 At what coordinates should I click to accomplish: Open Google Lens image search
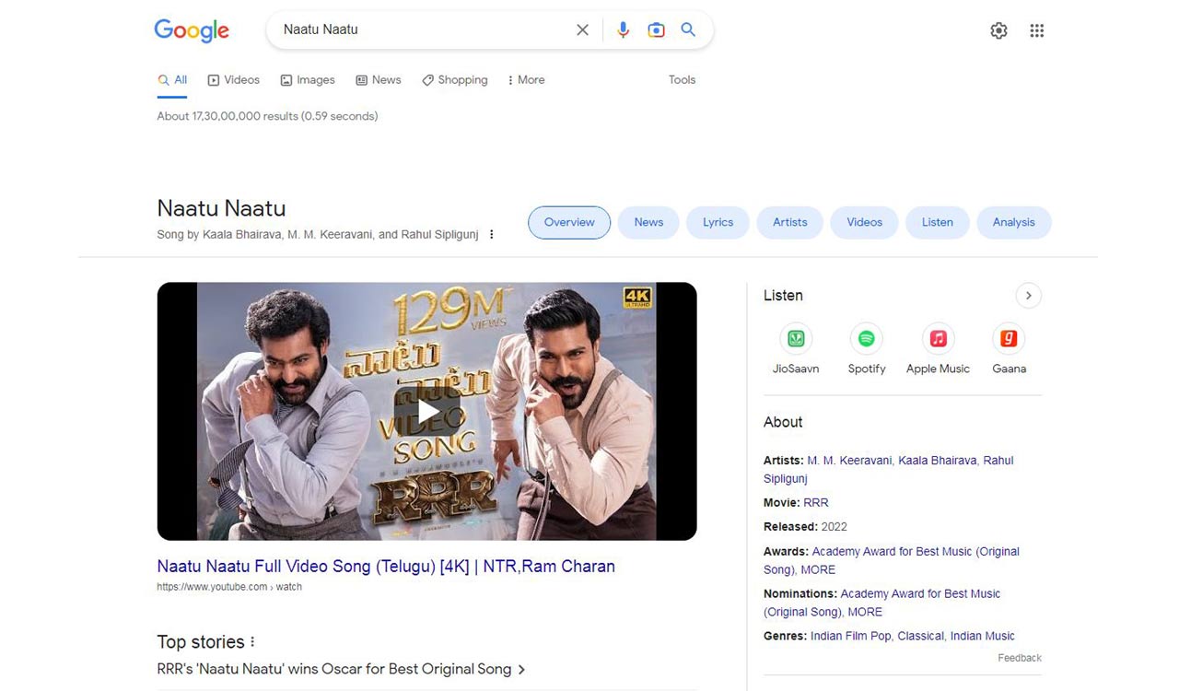tap(656, 29)
